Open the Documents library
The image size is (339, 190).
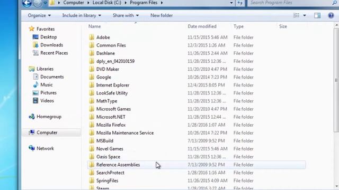52,77
